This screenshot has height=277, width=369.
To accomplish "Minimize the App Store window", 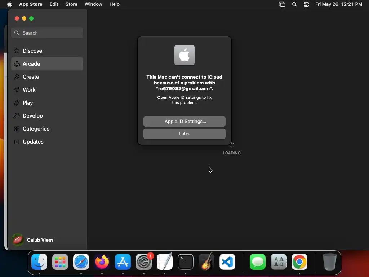I will (x=24, y=18).
